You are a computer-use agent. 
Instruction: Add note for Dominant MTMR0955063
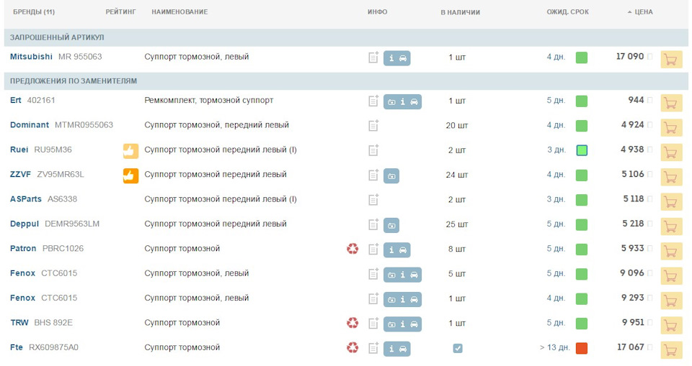coord(373,126)
